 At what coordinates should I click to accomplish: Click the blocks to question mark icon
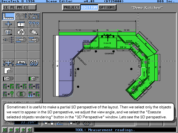click(8, 94)
